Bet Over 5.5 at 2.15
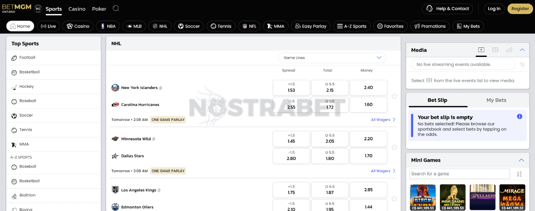Viewport: 535px width, 211px height. click(330, 88)
